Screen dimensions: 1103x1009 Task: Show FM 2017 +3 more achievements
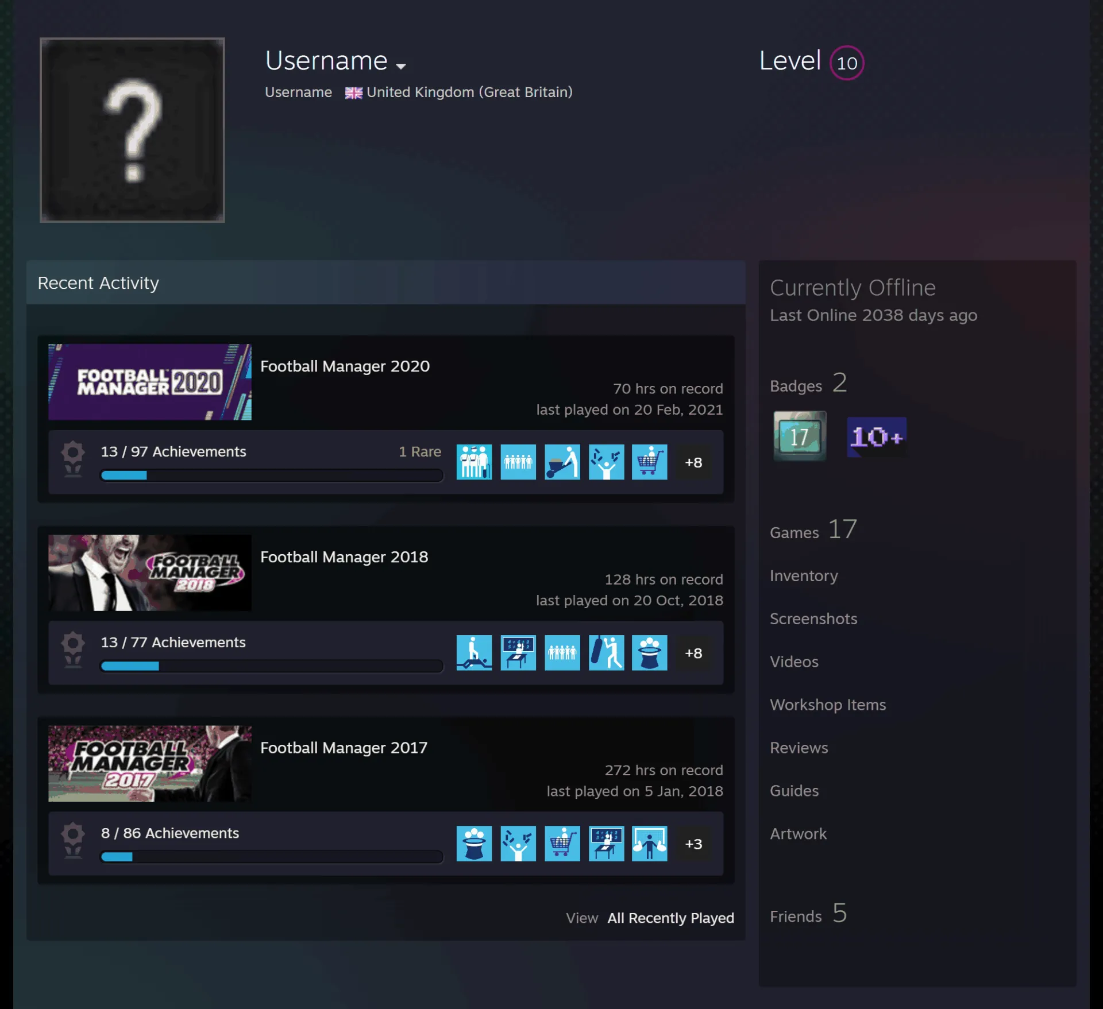[693, 843]
